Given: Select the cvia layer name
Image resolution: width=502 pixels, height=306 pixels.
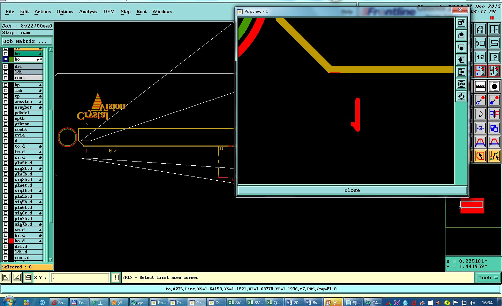Looking at the screenshot, I should pyautogui.click(x=28, y=135).
